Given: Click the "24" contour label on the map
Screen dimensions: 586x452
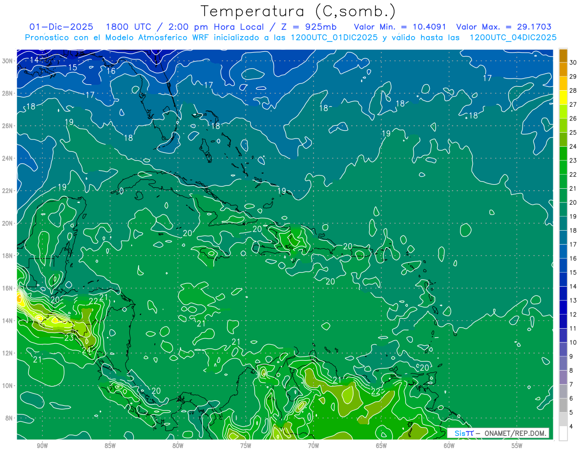Looking at the screenshot, I should pos(86,350).
